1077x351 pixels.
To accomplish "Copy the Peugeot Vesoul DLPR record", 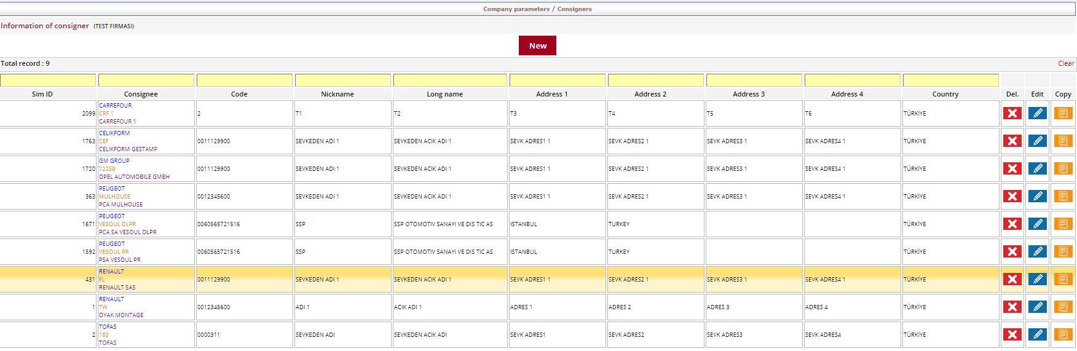I will [x=1063, y=224].
